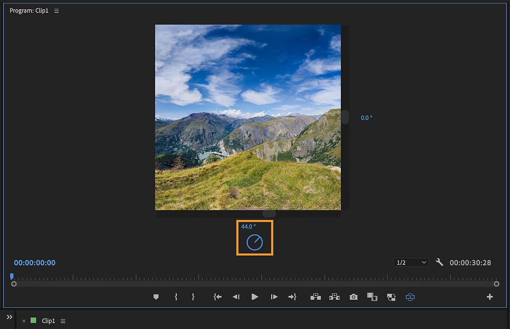Click the Mark In brace icon
The height and width of the screenshot is (329, 510).
pyautogui.click(x=176, y=297)
